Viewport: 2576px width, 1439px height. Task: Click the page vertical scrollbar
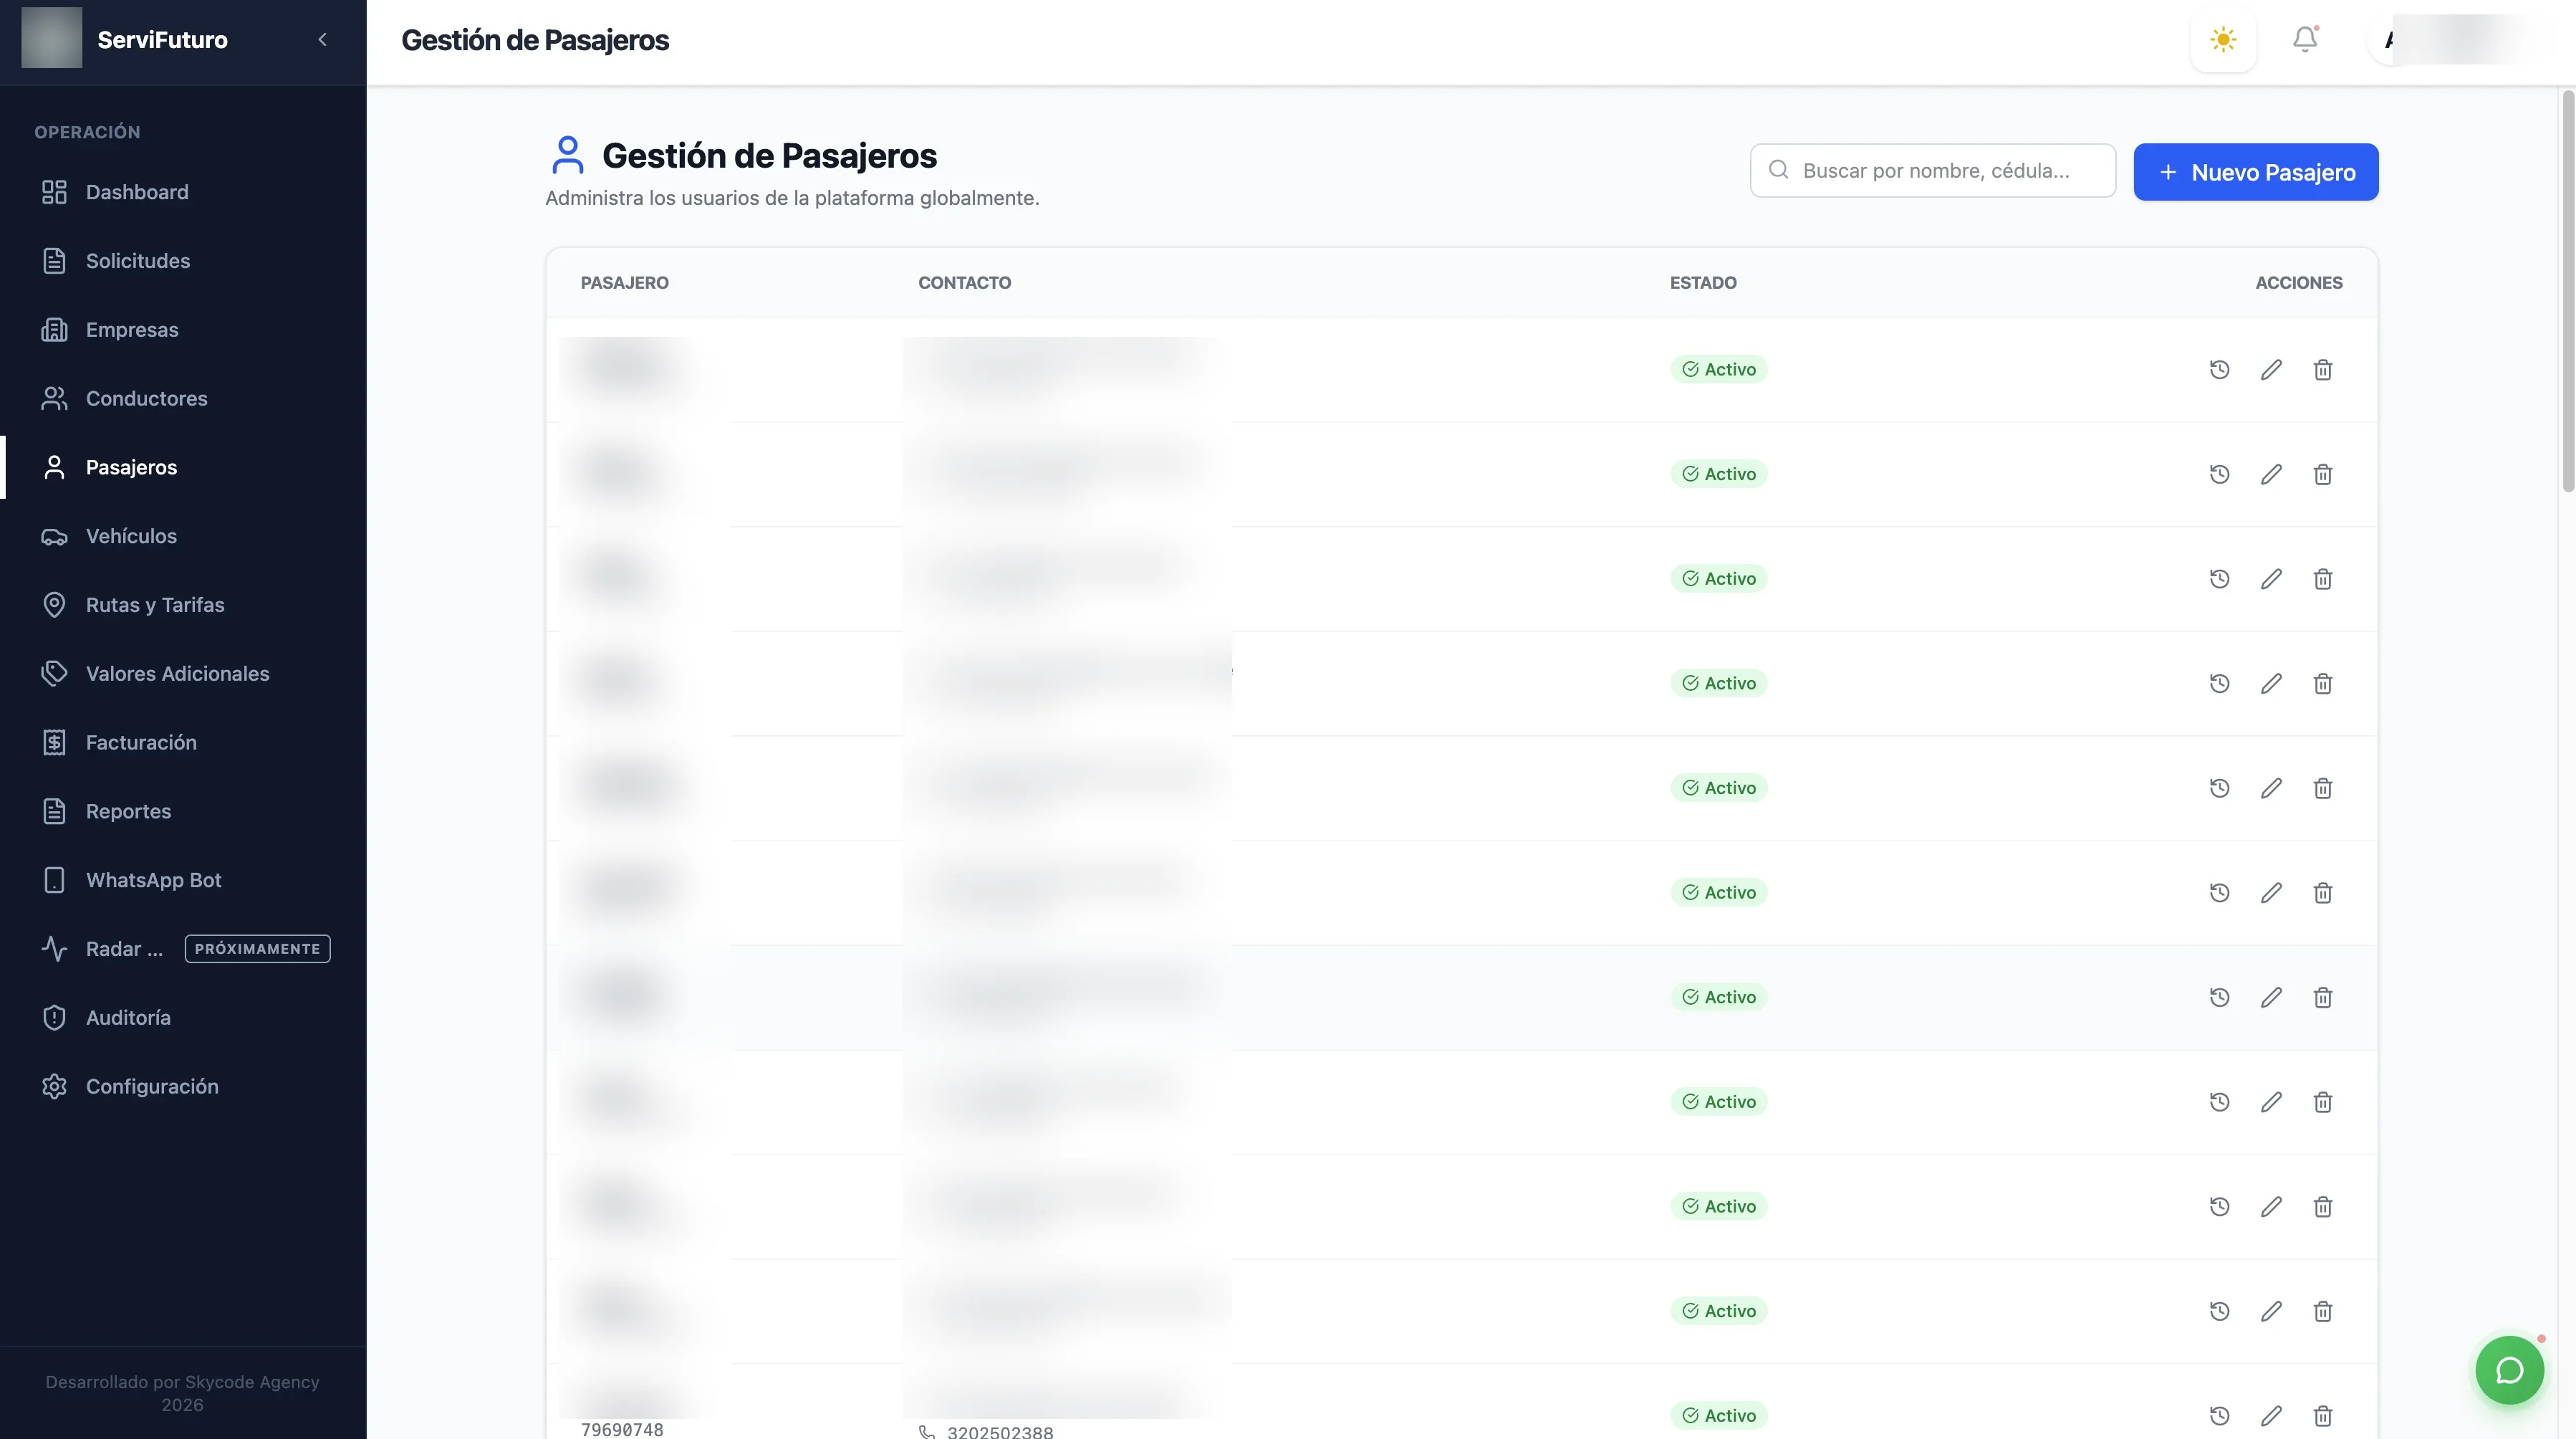(x=2567, y=291)
